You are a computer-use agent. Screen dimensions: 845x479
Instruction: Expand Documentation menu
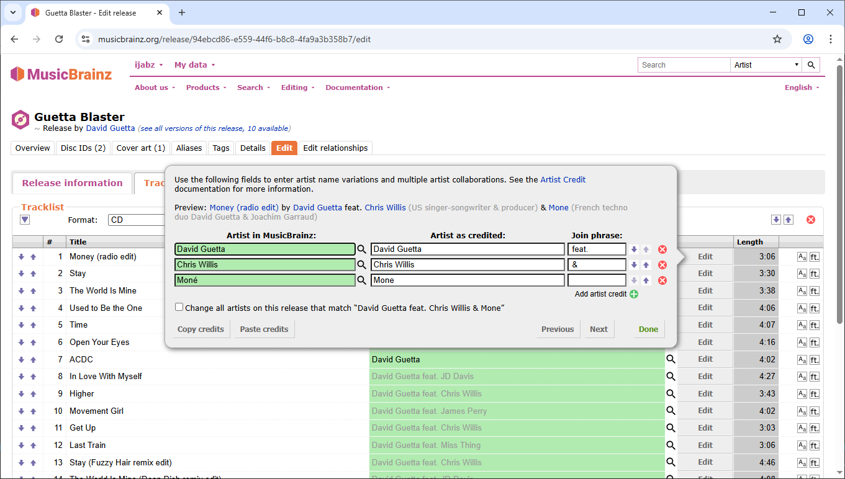pyautogui.click(x=358, y=87)
